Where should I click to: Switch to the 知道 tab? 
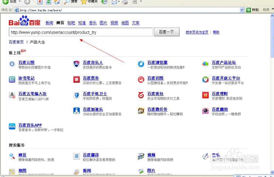tap(82, 23)
